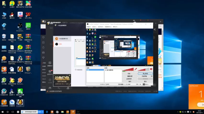Image resolution: width=204 pixels, height=114 pixels.
Task: Open the YY语音 desktop icon
Action: [x=20, y=37]
